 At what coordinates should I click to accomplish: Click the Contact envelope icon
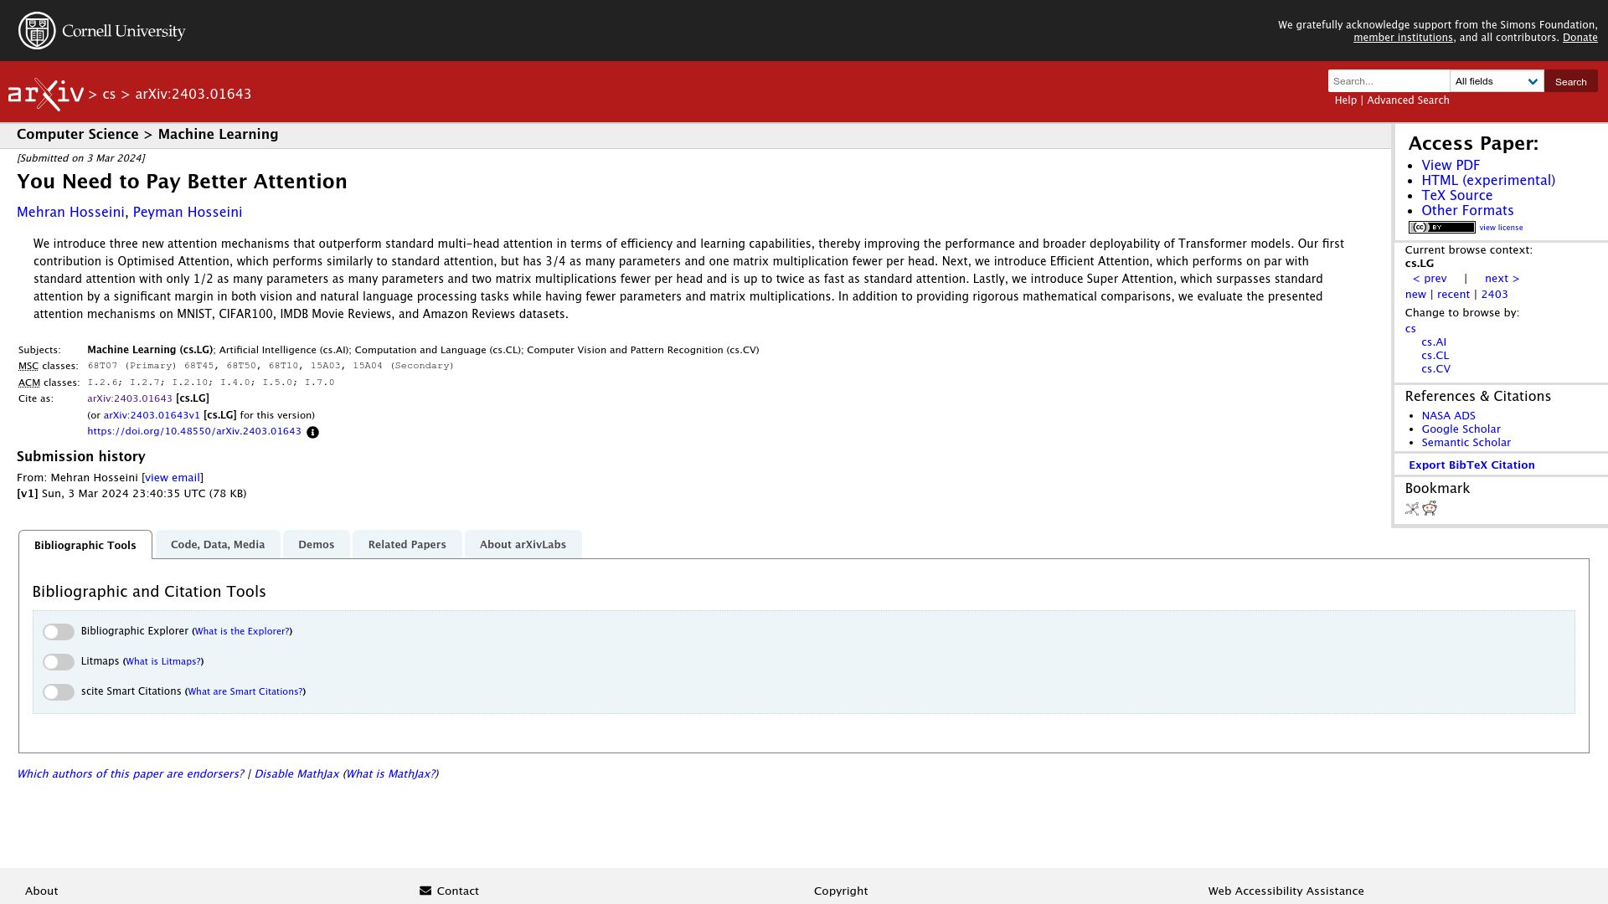pyautogui.click(x=425, y=891)
